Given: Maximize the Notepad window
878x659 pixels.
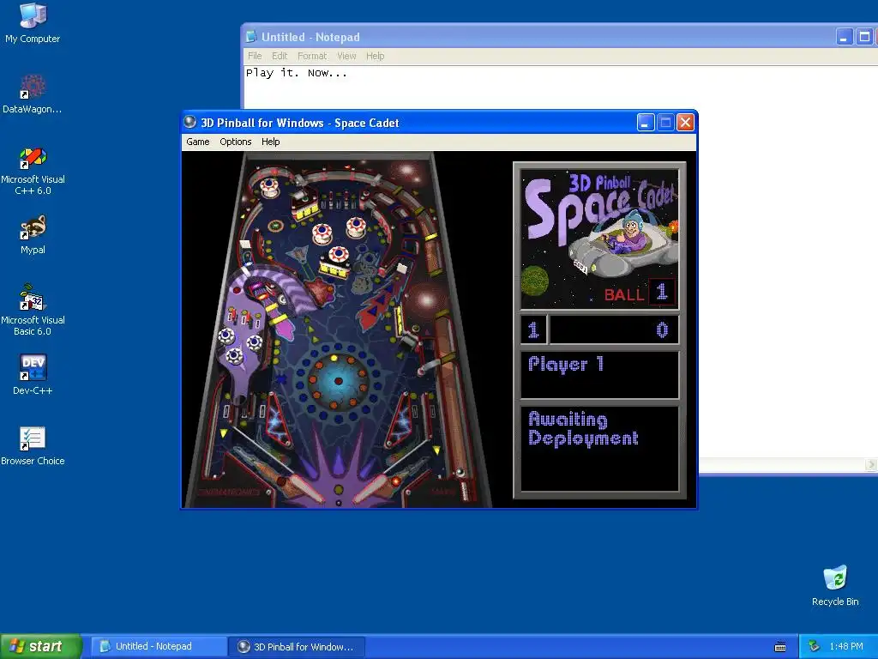Looking at the screenshot, I should click(864, 37).
